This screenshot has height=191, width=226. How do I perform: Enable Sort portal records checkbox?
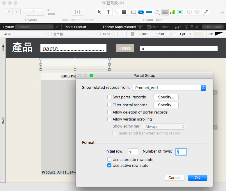(x=109, y=97)
